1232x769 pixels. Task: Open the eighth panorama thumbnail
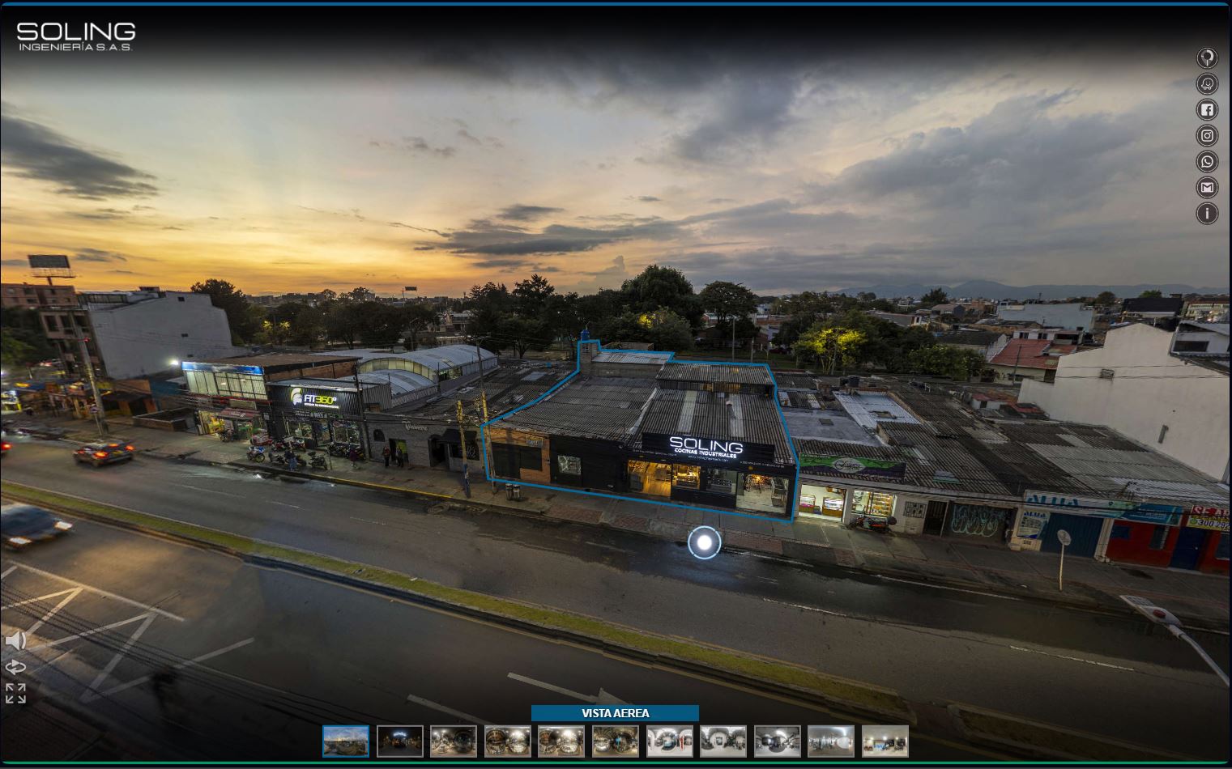coord(723,741)
